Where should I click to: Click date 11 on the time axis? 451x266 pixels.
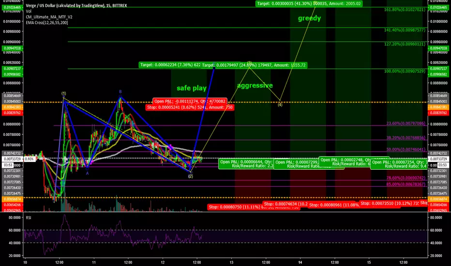point(94,262)
